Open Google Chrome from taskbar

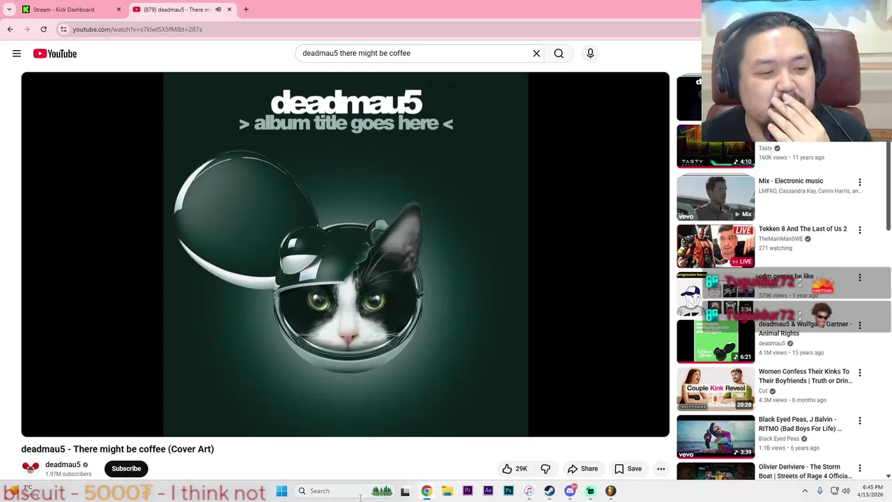coord(426,491)
